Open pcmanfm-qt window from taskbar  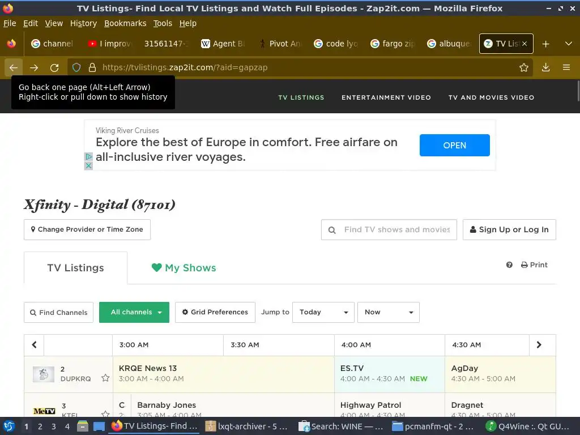point(433,427)
